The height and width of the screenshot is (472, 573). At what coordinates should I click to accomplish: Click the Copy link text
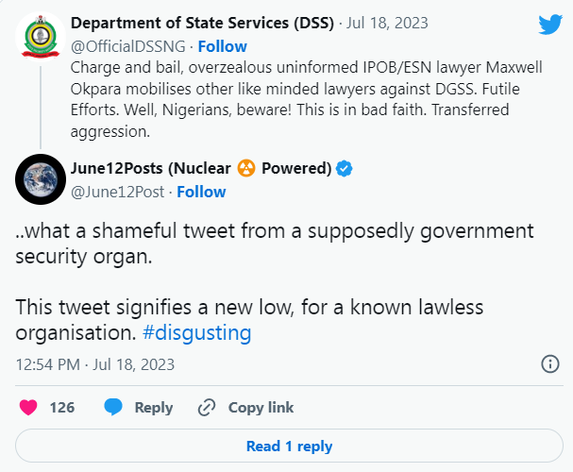pos(261,408)
